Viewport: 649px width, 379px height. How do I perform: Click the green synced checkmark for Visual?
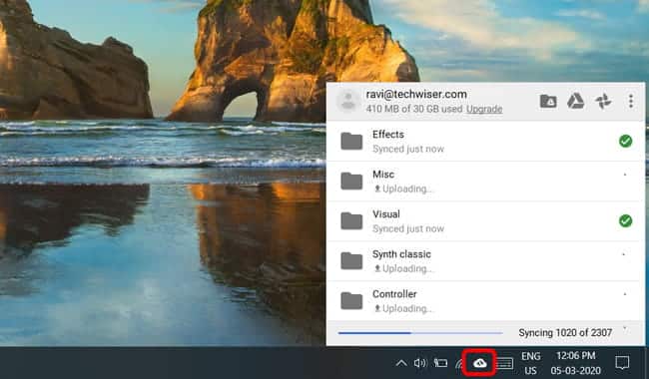tap(625, 221)
